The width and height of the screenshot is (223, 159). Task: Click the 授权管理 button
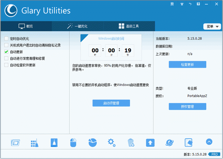click(x=187, y=107)
